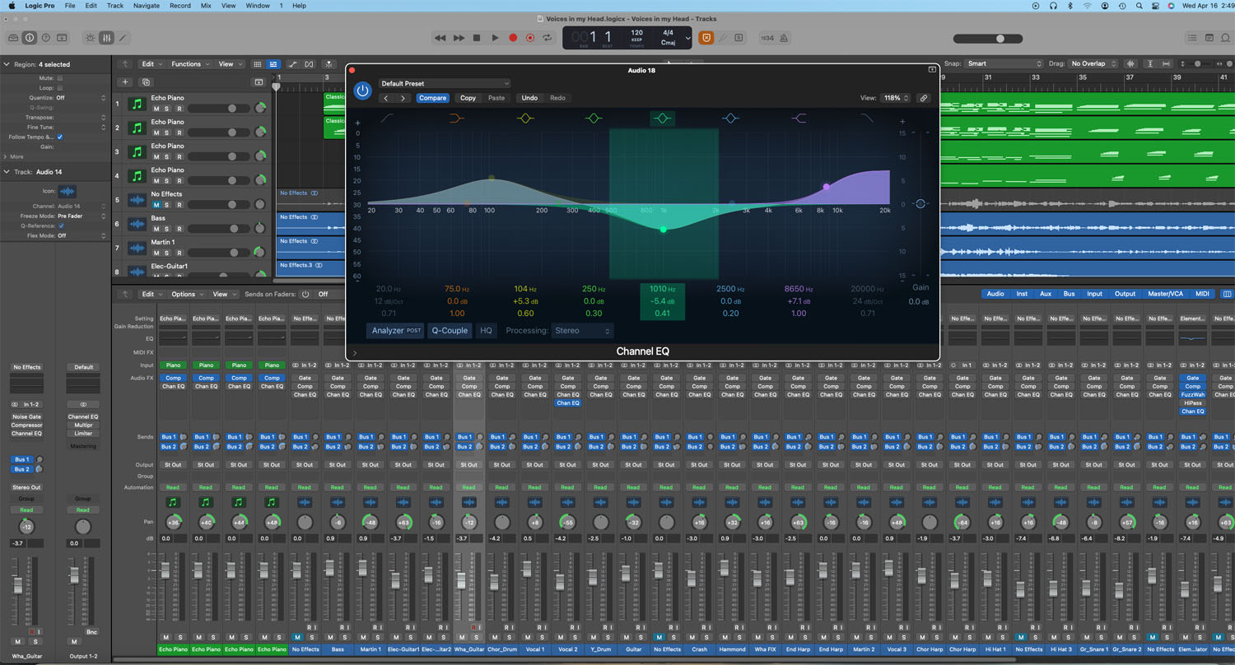Toggle the blue 2500 Hz parametric band
Screen dimensions: 1235x665
730,119
